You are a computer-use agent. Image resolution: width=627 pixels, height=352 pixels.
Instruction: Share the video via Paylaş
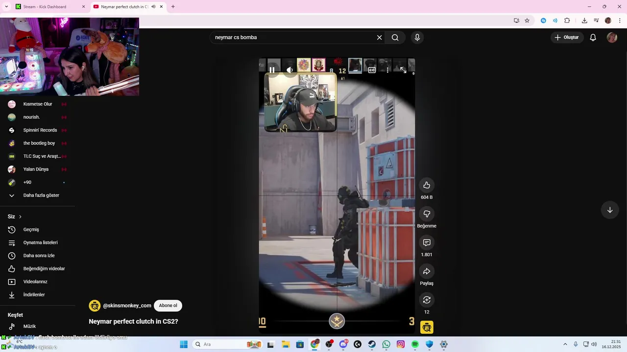point(427,271)
